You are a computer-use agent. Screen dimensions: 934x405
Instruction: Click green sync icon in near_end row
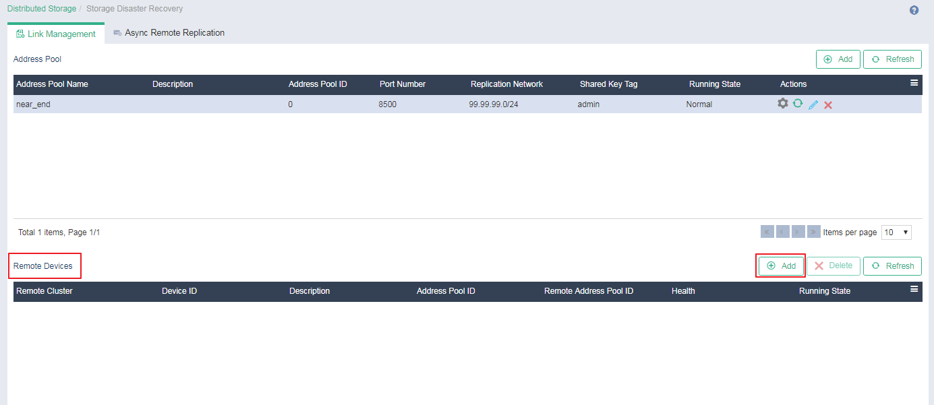click(797, 104)
